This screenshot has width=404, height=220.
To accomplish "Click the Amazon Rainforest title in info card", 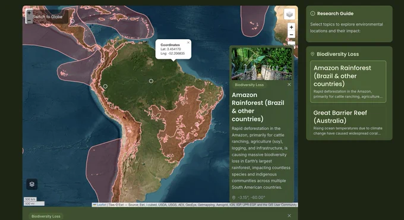I will pos(258,107).
